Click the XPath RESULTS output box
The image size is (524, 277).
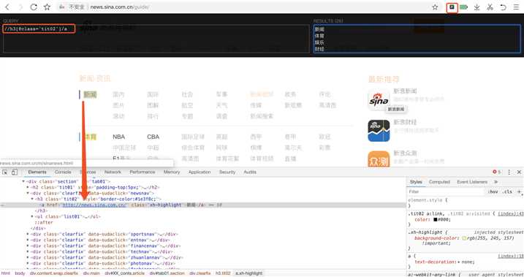tap(417, 39)
